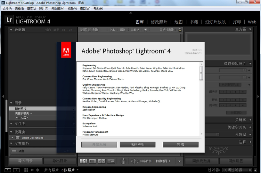Click the second window display button 2
This screenshot has width=261, height=180.
point(16,170)
